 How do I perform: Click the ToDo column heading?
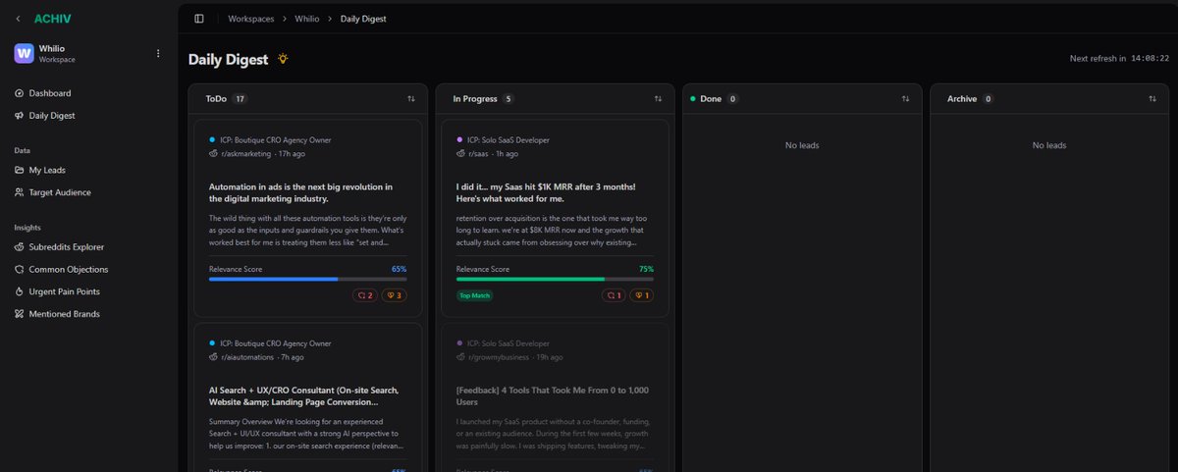tap(216, 99)
